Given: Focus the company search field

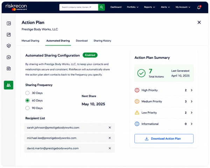Looking at the screenshot, I should coord(79,7).
